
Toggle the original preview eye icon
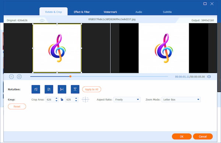click(x=42, y=20)
